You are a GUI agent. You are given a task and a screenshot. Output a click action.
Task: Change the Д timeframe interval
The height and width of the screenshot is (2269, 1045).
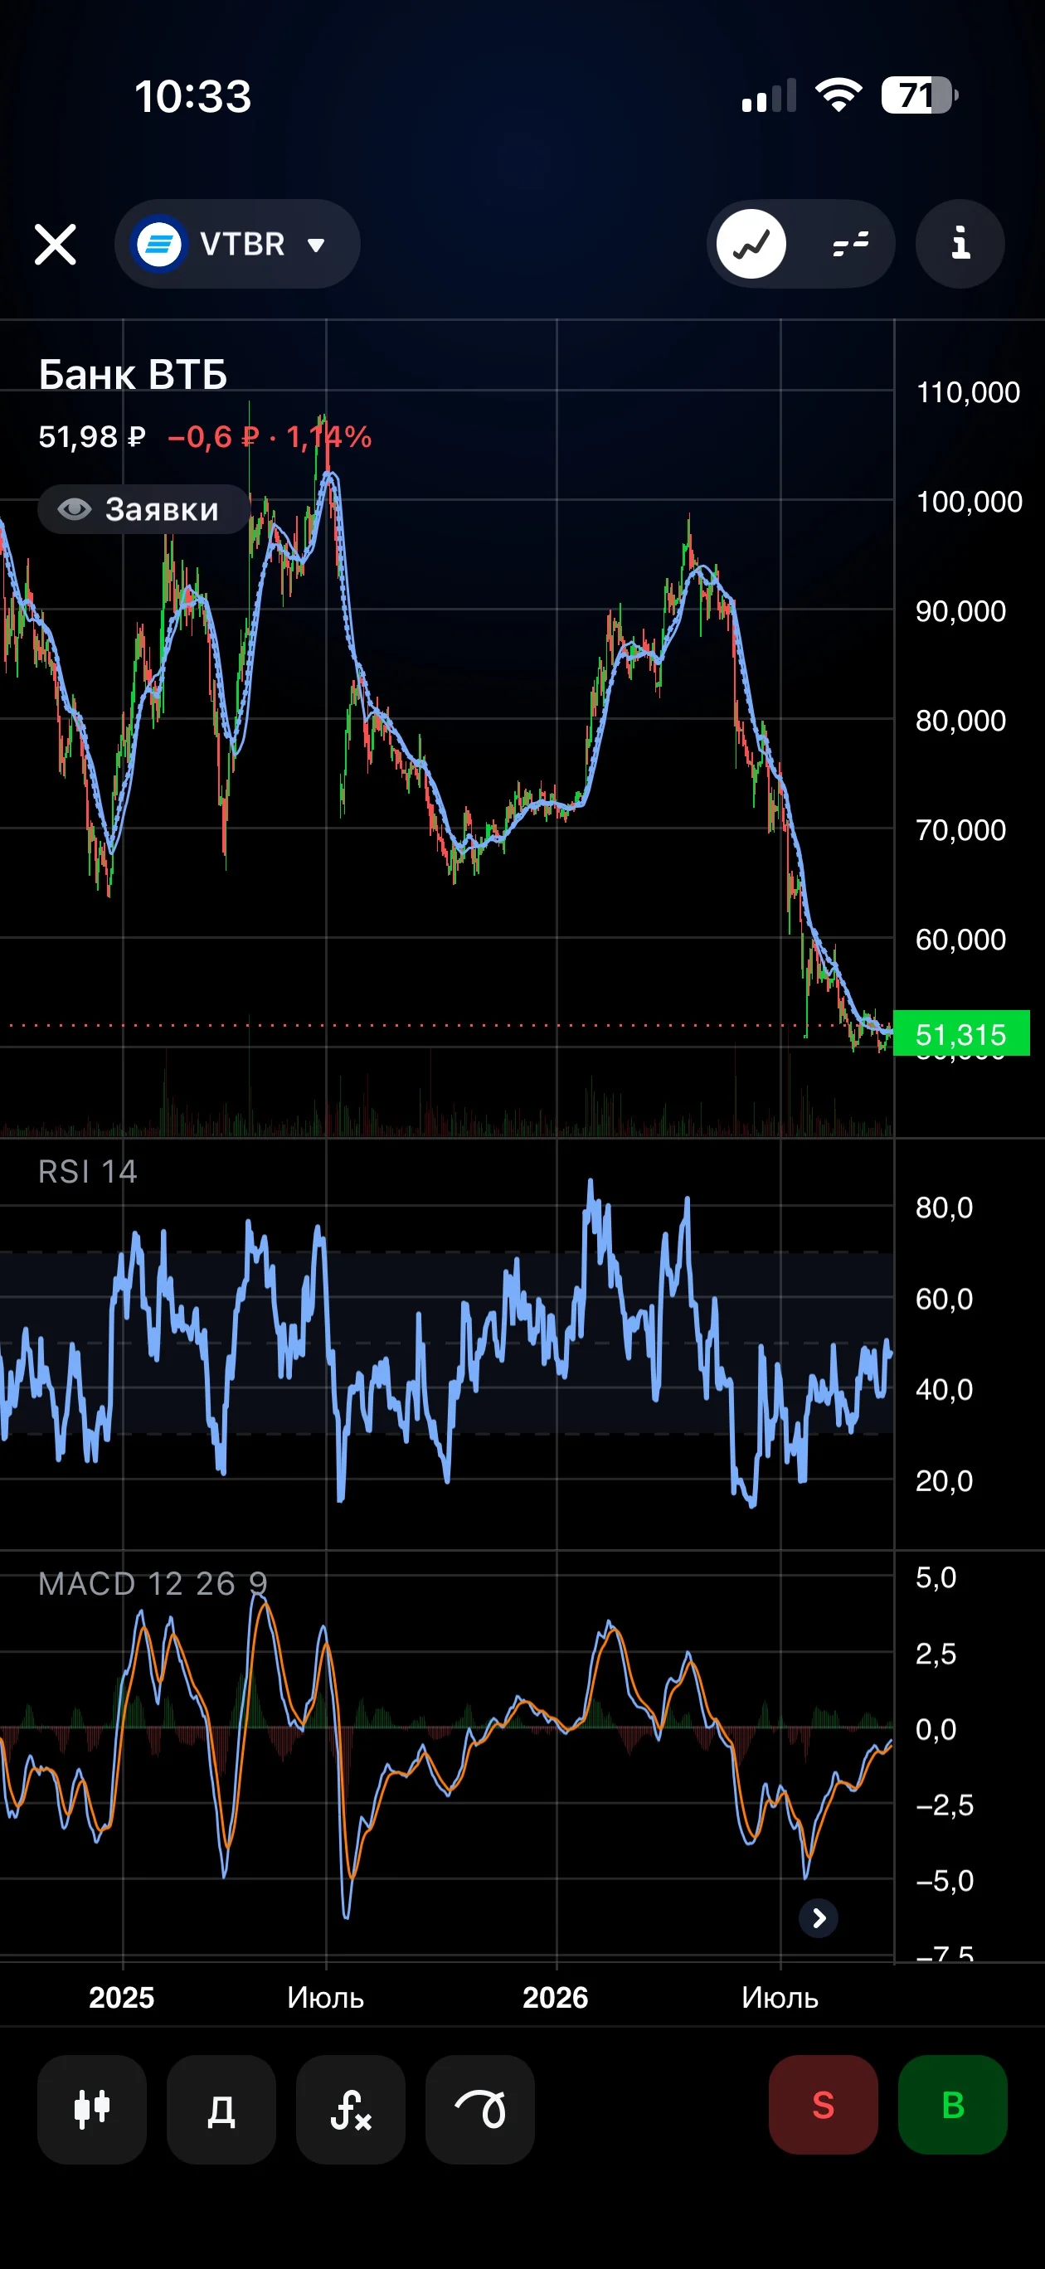point(221,2109)
